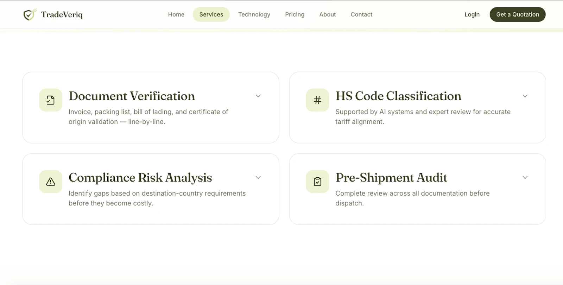
Task: Click the Document Verification file-check icon
Action: pos(51,100)
